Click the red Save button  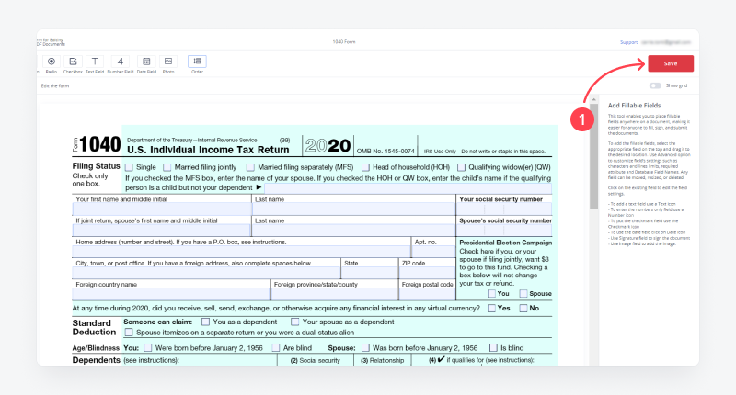point(671,63)
